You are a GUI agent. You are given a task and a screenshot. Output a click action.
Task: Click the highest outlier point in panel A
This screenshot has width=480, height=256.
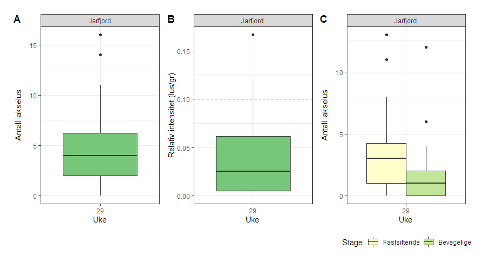pyautogui.click(x=101, y=35)
